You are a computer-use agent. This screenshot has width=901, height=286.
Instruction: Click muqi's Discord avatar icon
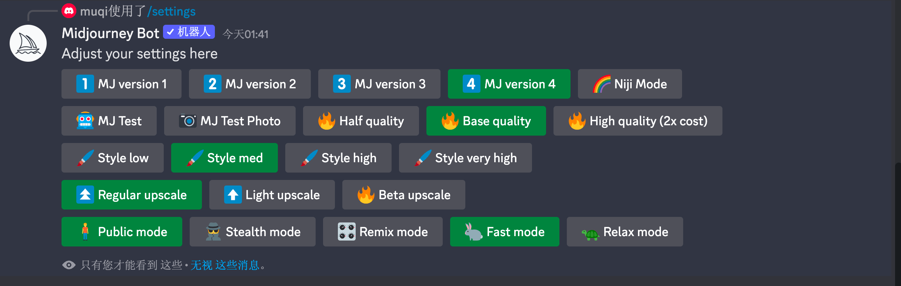pos(69,11)
